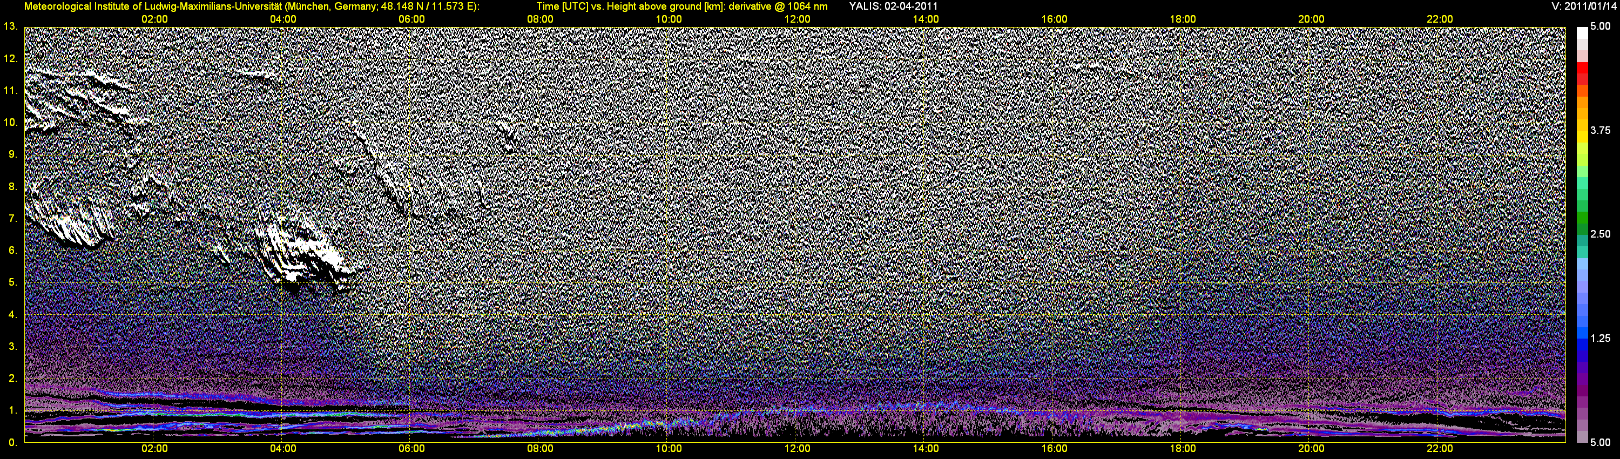Image resolution: width=1620 pixels, height=459 pixels.
Task: Click 06:00 on the bottom time axis
Action: 411,448
